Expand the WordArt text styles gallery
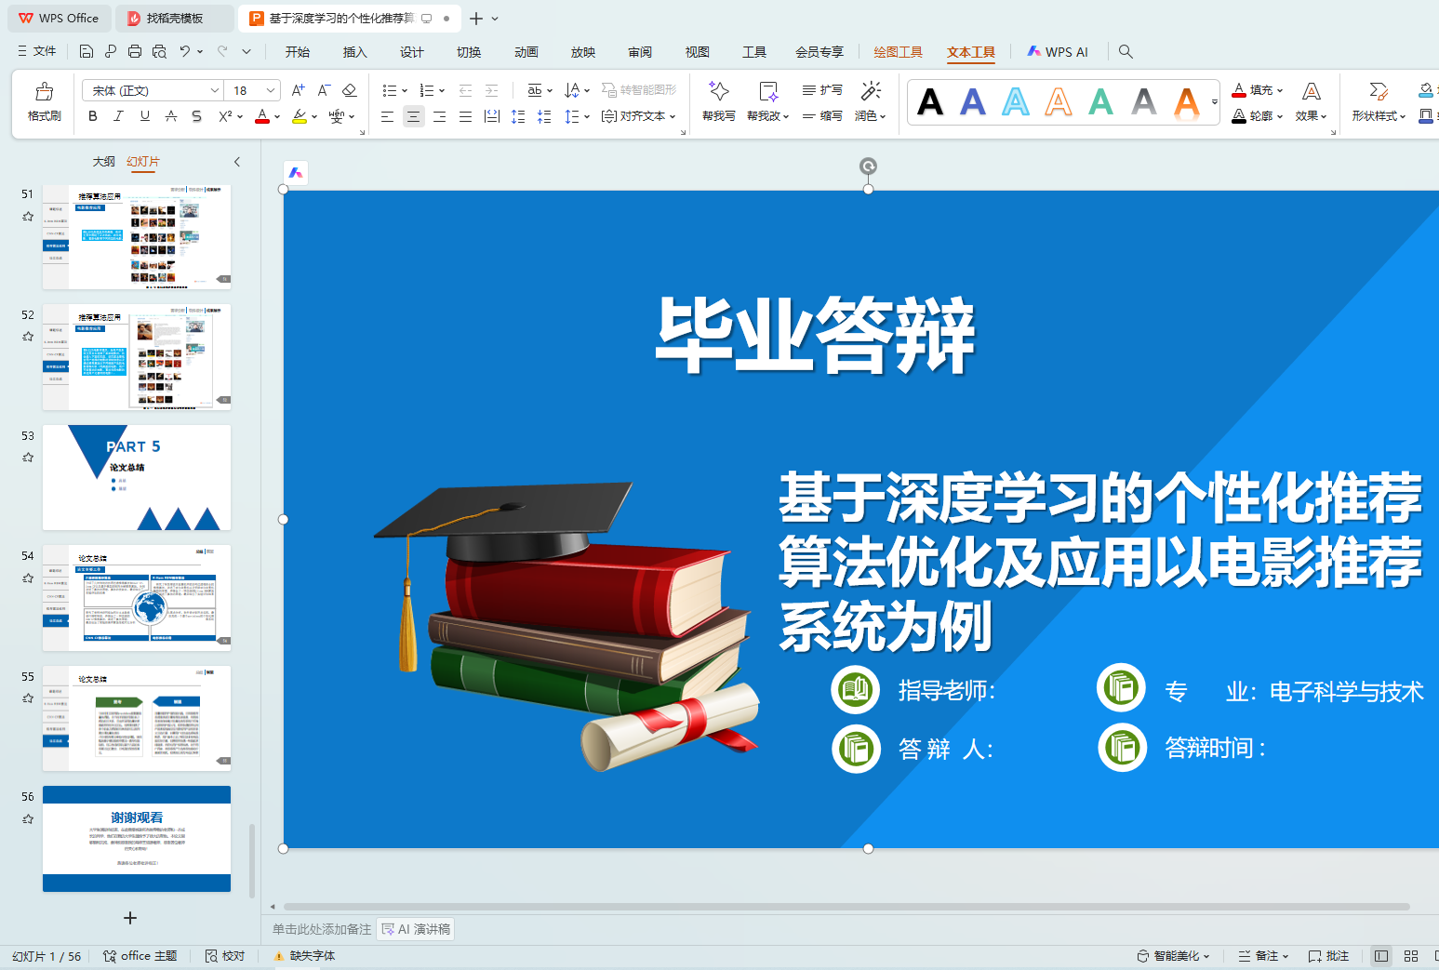Image resolution: width=1439 pixels, height=970 pixels. (x=1214, y=102)
